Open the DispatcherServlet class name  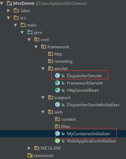[84, 76]
